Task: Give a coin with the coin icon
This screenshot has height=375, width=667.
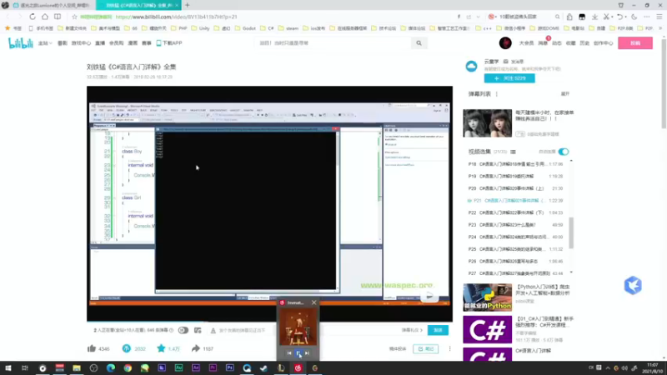Action: tap(127, 348)
